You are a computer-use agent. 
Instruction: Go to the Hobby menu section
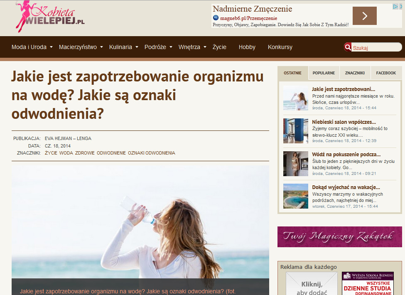[247, 47]
